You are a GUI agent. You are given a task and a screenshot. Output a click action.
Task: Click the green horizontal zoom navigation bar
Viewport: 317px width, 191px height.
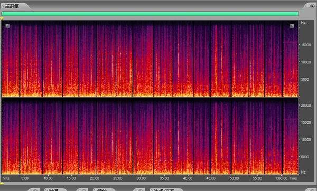click(150, 14)
